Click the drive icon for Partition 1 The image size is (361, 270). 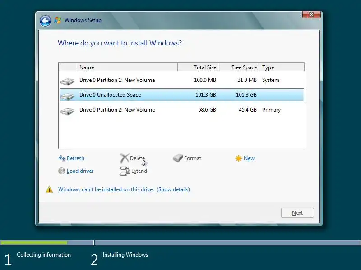[x=67, y=81]
